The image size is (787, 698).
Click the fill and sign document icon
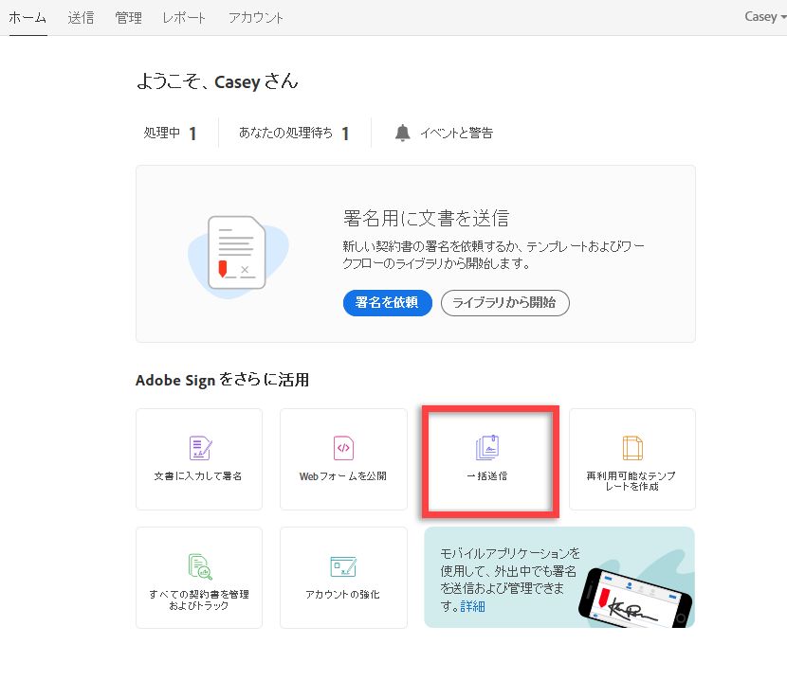click(x=200, y=448)
